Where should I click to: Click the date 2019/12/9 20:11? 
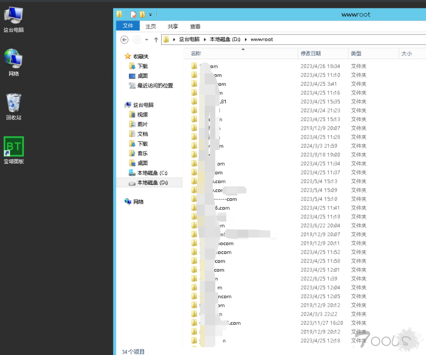click(x=320, y=243)
